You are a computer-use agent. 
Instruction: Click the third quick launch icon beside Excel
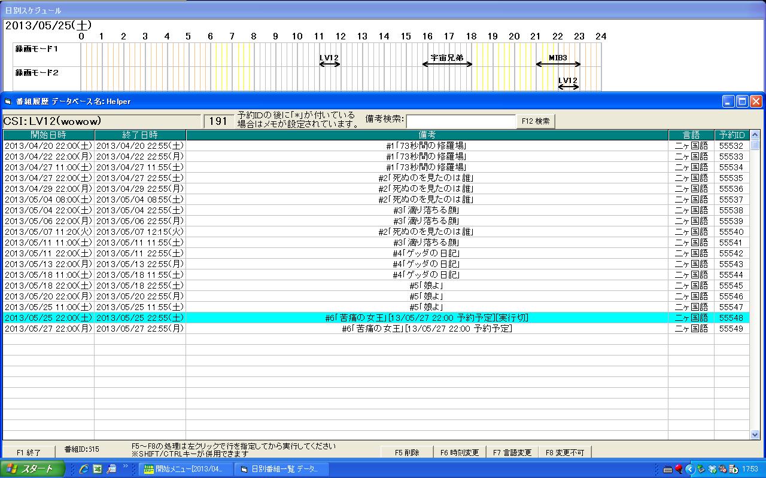(111, 469)
